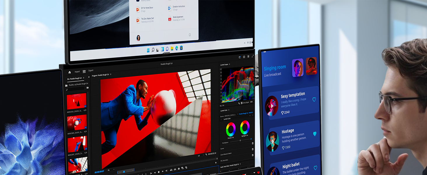Open the Source clip dropdown in Lumetri Color

pos(229,115)
